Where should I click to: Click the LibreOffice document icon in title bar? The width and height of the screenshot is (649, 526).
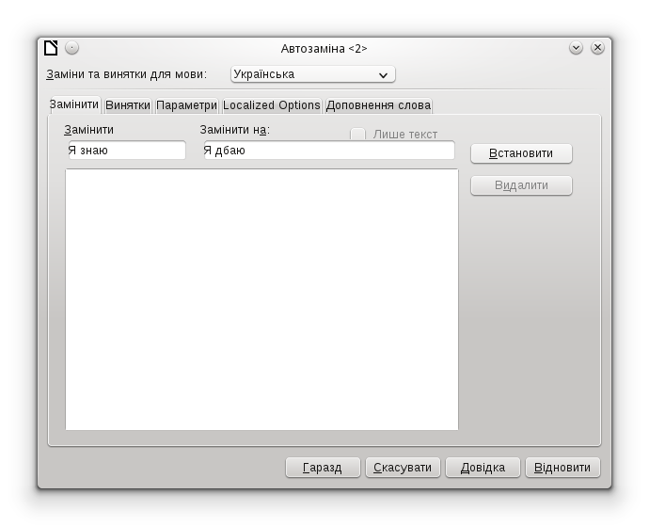51,48
